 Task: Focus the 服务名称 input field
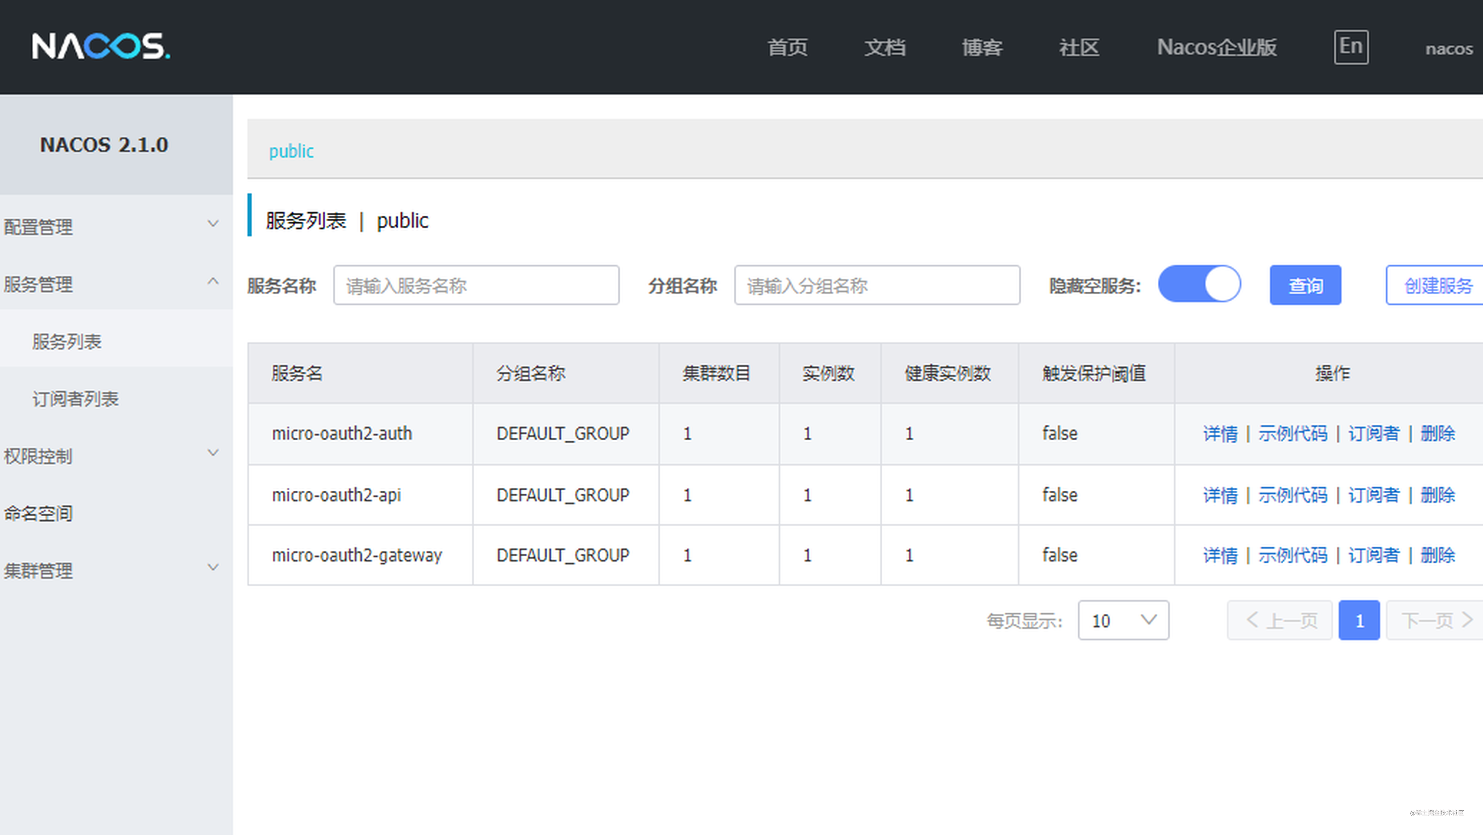click(476, 285)
